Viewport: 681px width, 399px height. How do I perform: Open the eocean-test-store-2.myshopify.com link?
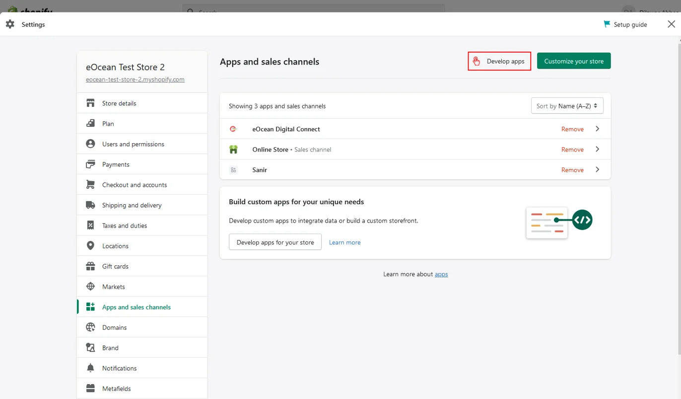tap(135, 80)
